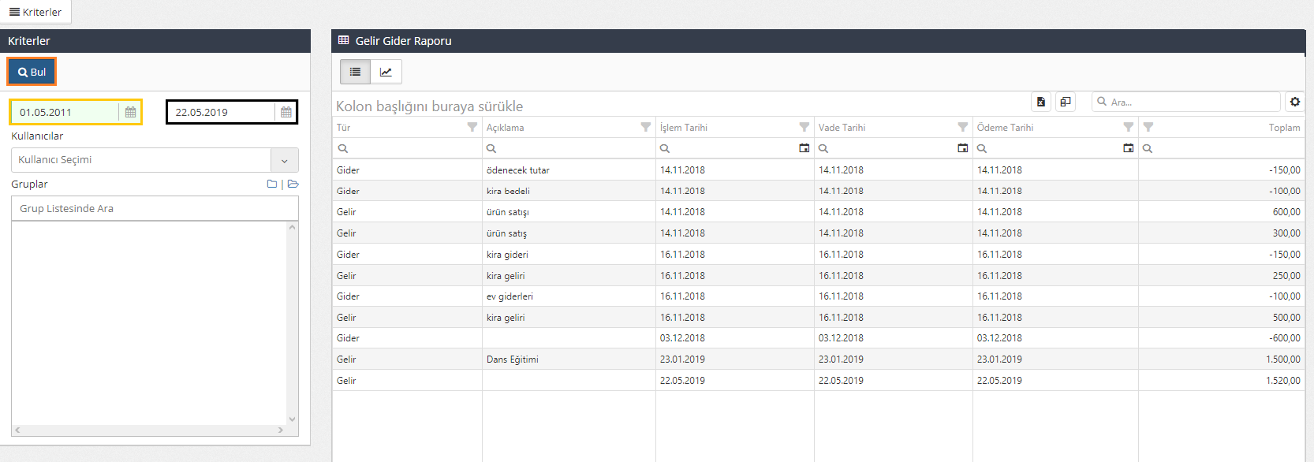Expand the Kullanıcı Seçimi dropdown
Viewport: 1314px width, 462px height.
(284, 160)
